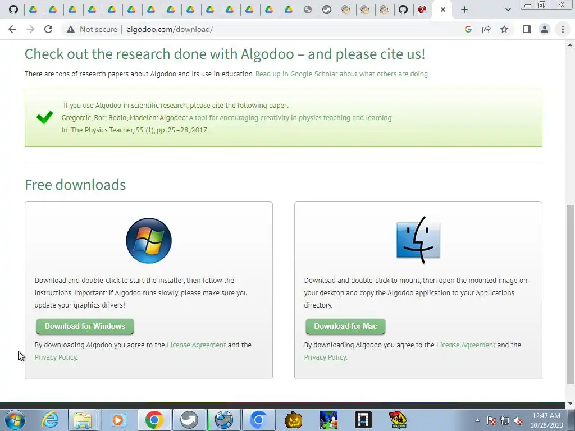Click Download for Windows button
Viewport: 575px width, 431px height.
[85, 326]
